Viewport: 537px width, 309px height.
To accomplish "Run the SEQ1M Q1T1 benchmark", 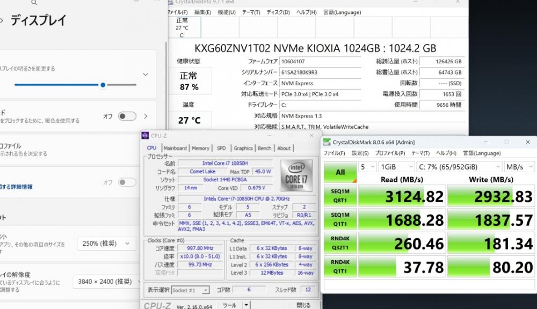I will tap(340, 219).
